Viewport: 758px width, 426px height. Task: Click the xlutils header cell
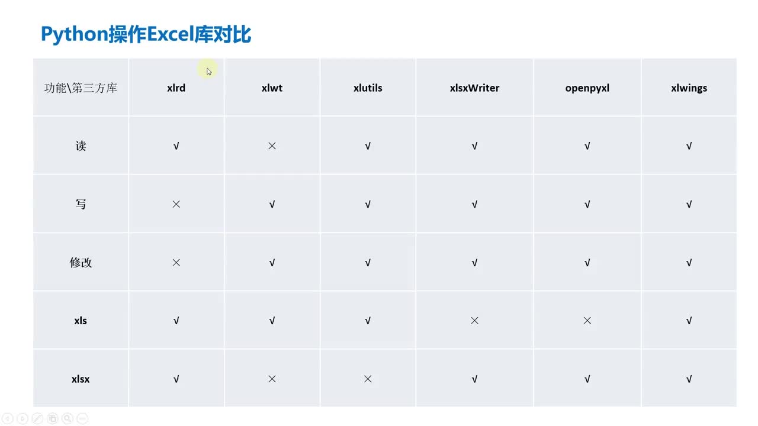(x=368, y=88)
